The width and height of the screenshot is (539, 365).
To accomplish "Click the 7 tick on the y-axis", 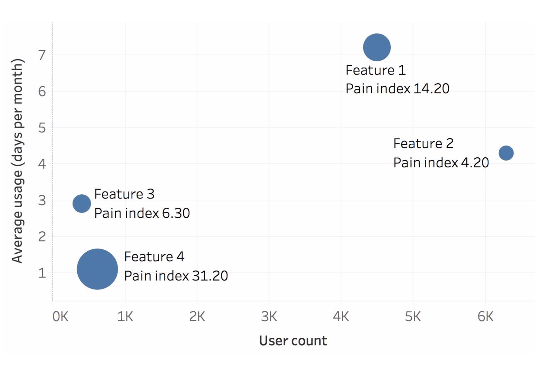I will click(42, 55).
